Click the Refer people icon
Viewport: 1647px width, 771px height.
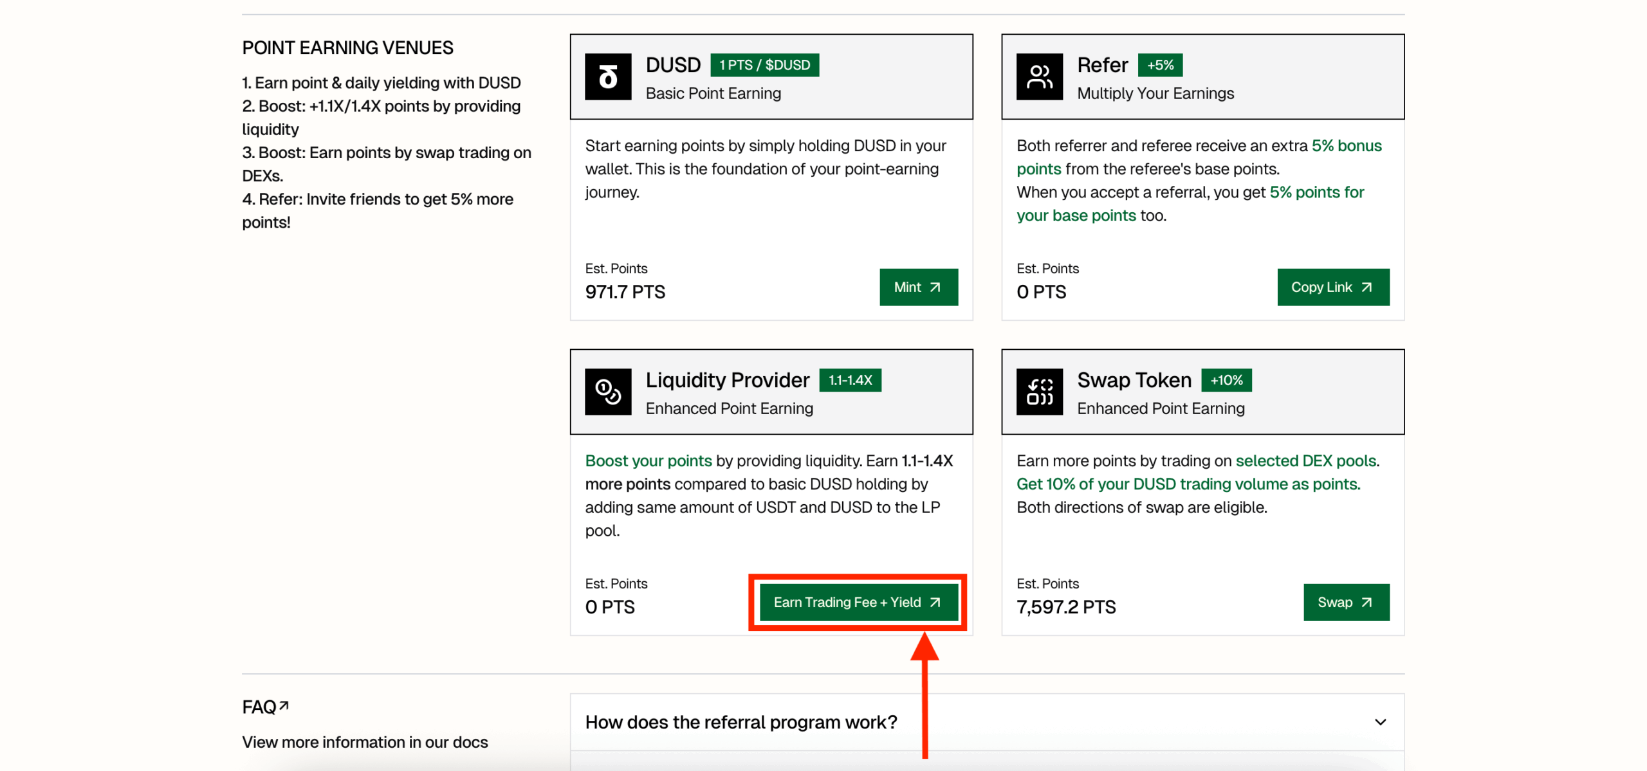click(x=1039, y=77)
